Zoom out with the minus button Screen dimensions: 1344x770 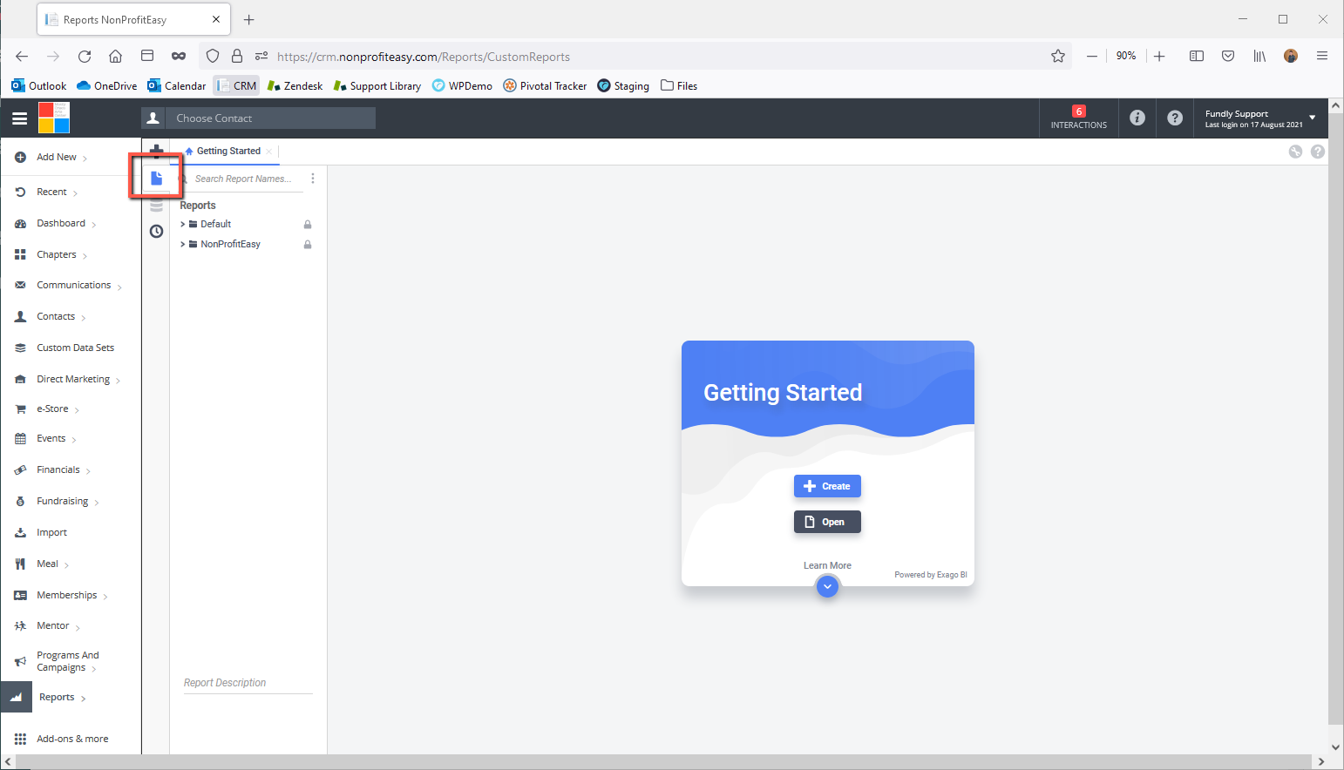pyautogui.click(x=1091, y=57)
